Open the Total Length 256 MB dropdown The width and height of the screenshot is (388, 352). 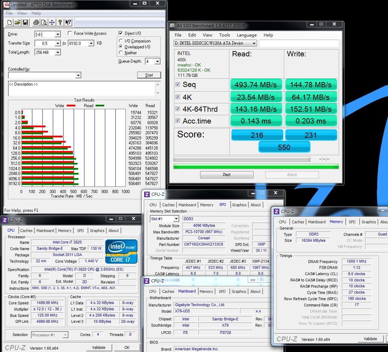click(58, 52)
